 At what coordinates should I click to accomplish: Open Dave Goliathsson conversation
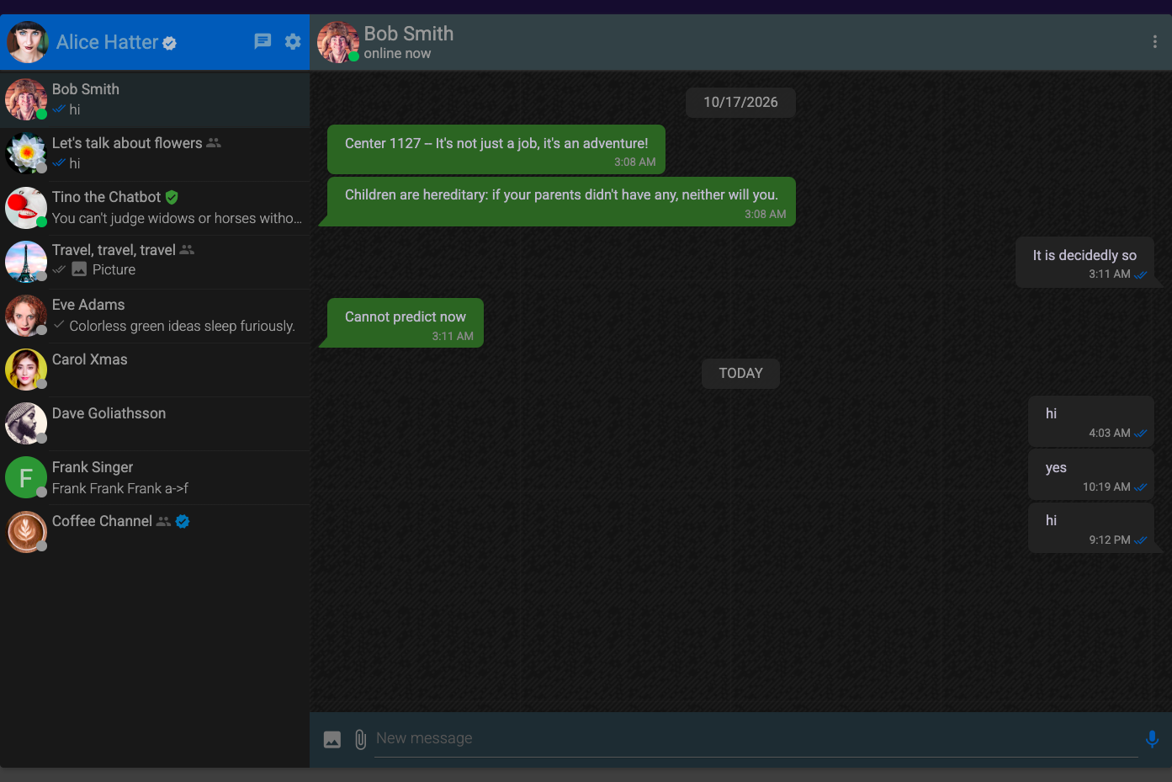point(155,423)
